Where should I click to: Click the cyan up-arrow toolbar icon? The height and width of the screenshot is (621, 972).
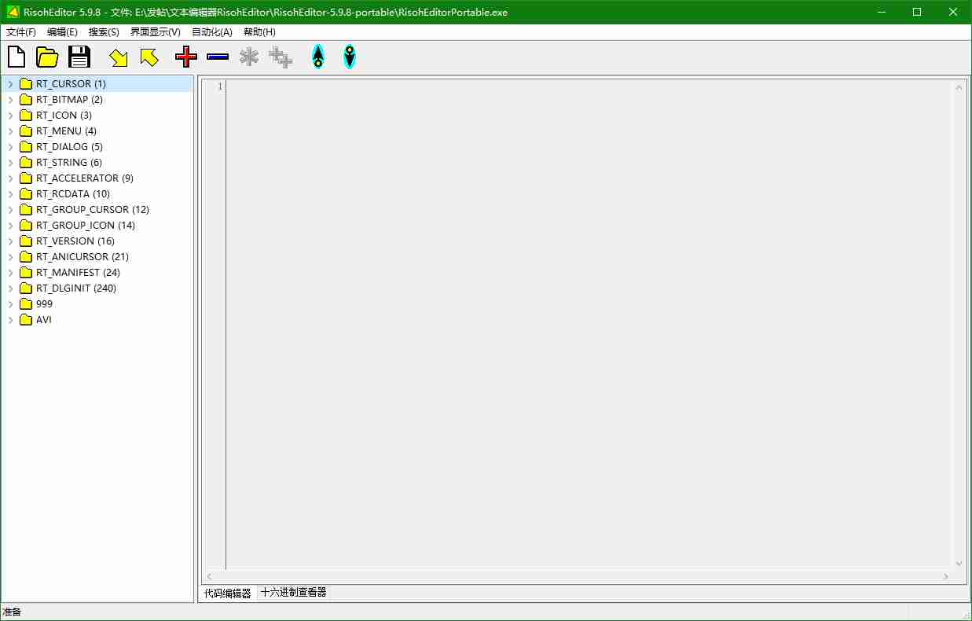pyautogui.click(x=317, y=57)
